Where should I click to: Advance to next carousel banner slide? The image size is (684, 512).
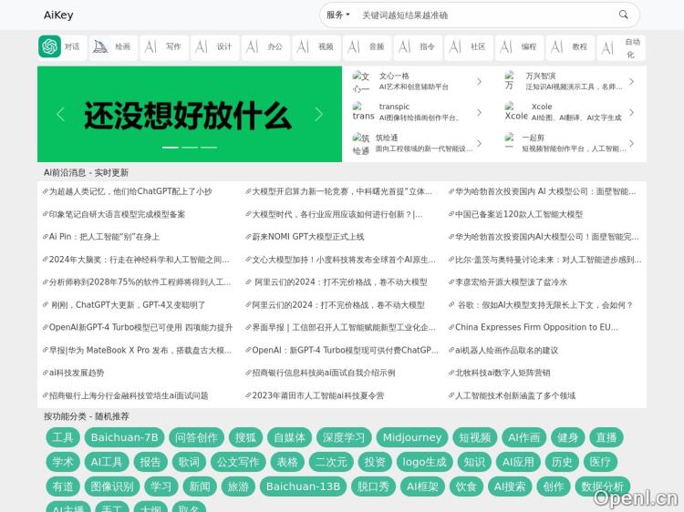pyautogui.click(x=318, y=114)
